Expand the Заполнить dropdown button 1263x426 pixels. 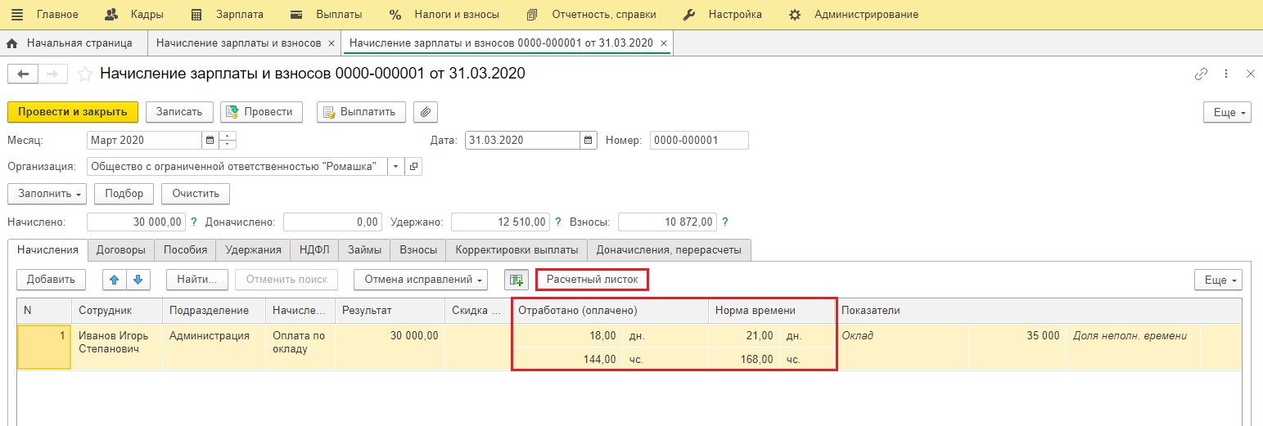pyautogui.click(x=47, y=194)
